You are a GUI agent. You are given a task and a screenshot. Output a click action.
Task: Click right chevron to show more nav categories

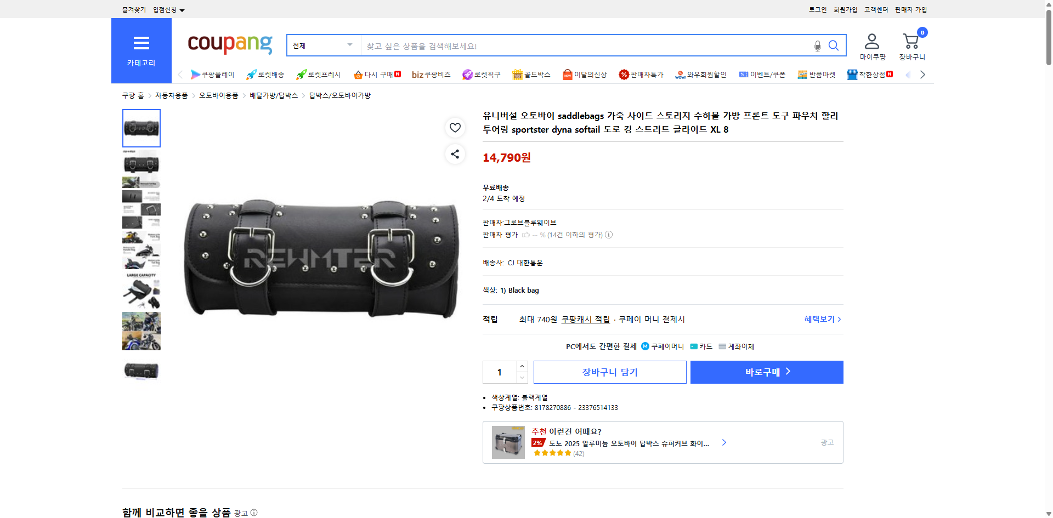click(922, 74)
